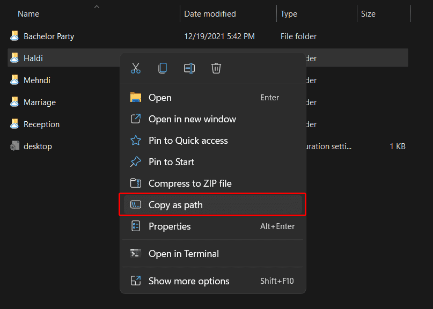The height and width of the screenshot is (309, 433).
Task: Select Open in new window
Action: pyautogui.click(x=192, y=119)
